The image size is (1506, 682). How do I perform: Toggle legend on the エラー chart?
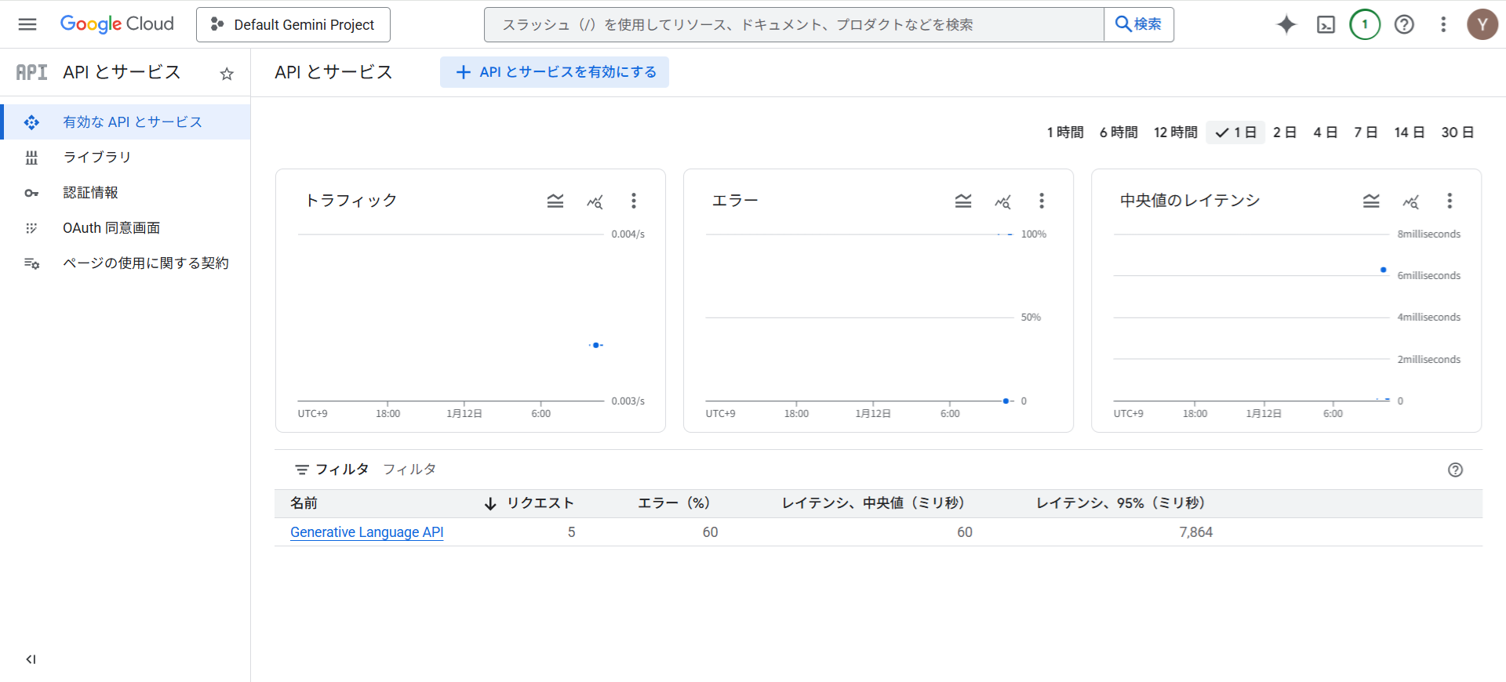click(x=963, y=201)
